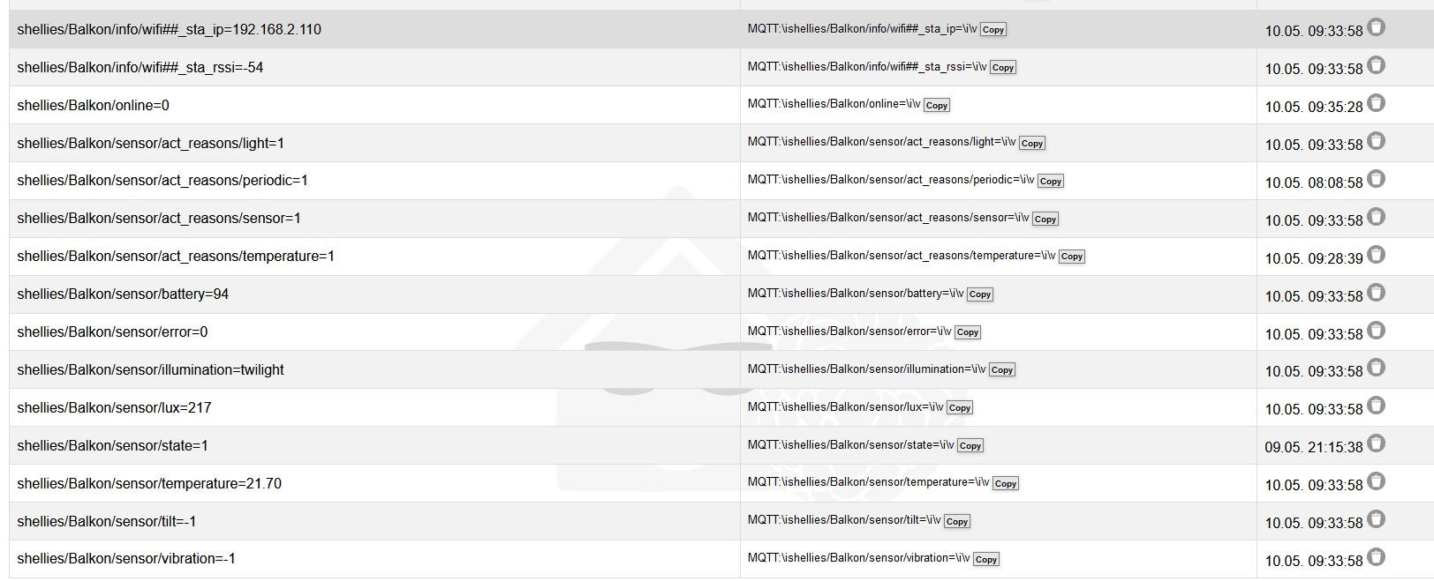Click the shellies/Balkon/online=0 entry
Screen dimensions: 1434x581
point(93,106)
